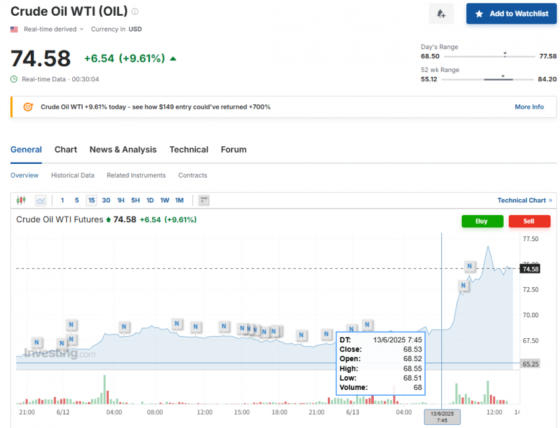Switch chart to candlestick view icon
The image size is (560, 428).
tap(20, 201)
